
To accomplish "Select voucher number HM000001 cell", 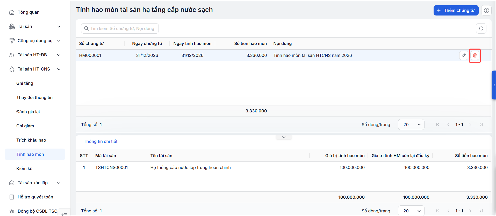I will point(90,56).
